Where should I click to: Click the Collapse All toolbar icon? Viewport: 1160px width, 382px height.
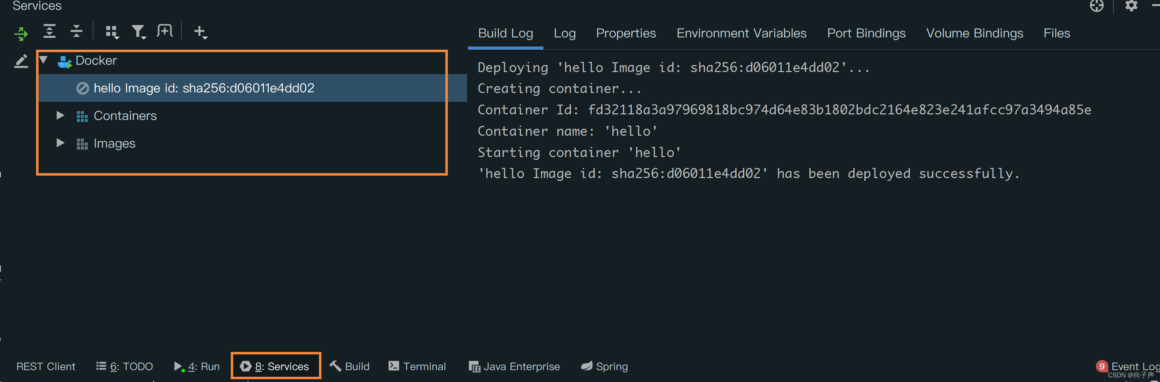[77, 31]
